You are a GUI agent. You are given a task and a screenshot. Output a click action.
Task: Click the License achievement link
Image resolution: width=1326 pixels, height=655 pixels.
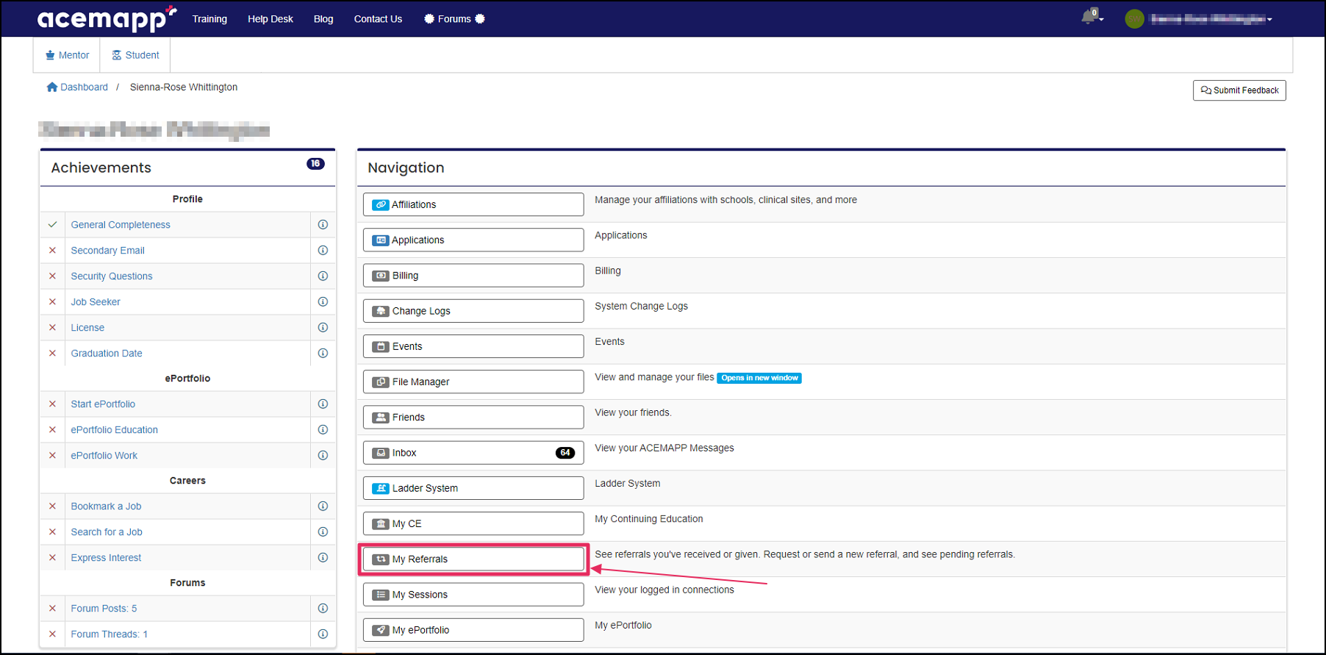87,328
